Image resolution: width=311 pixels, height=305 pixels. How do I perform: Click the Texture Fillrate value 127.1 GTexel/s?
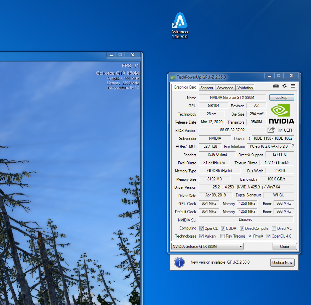[x=277, y=163]
